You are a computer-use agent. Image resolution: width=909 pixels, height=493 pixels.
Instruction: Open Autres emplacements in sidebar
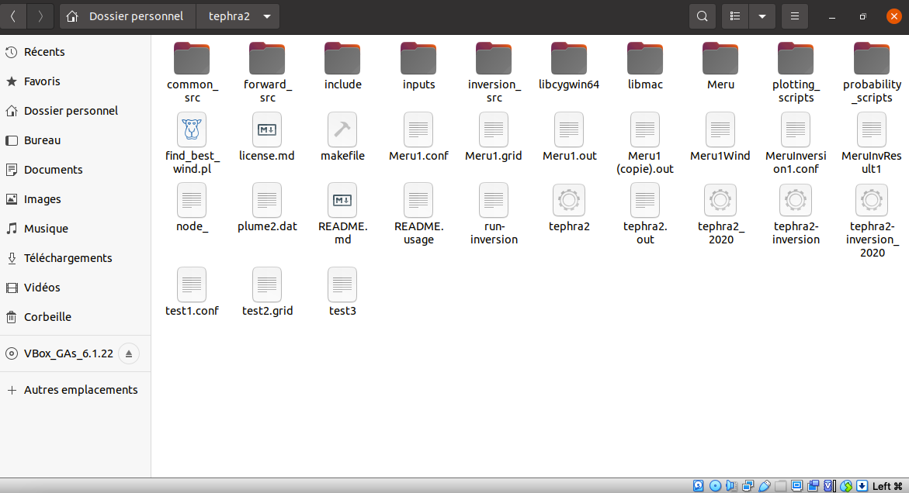[x=81, y=390]
